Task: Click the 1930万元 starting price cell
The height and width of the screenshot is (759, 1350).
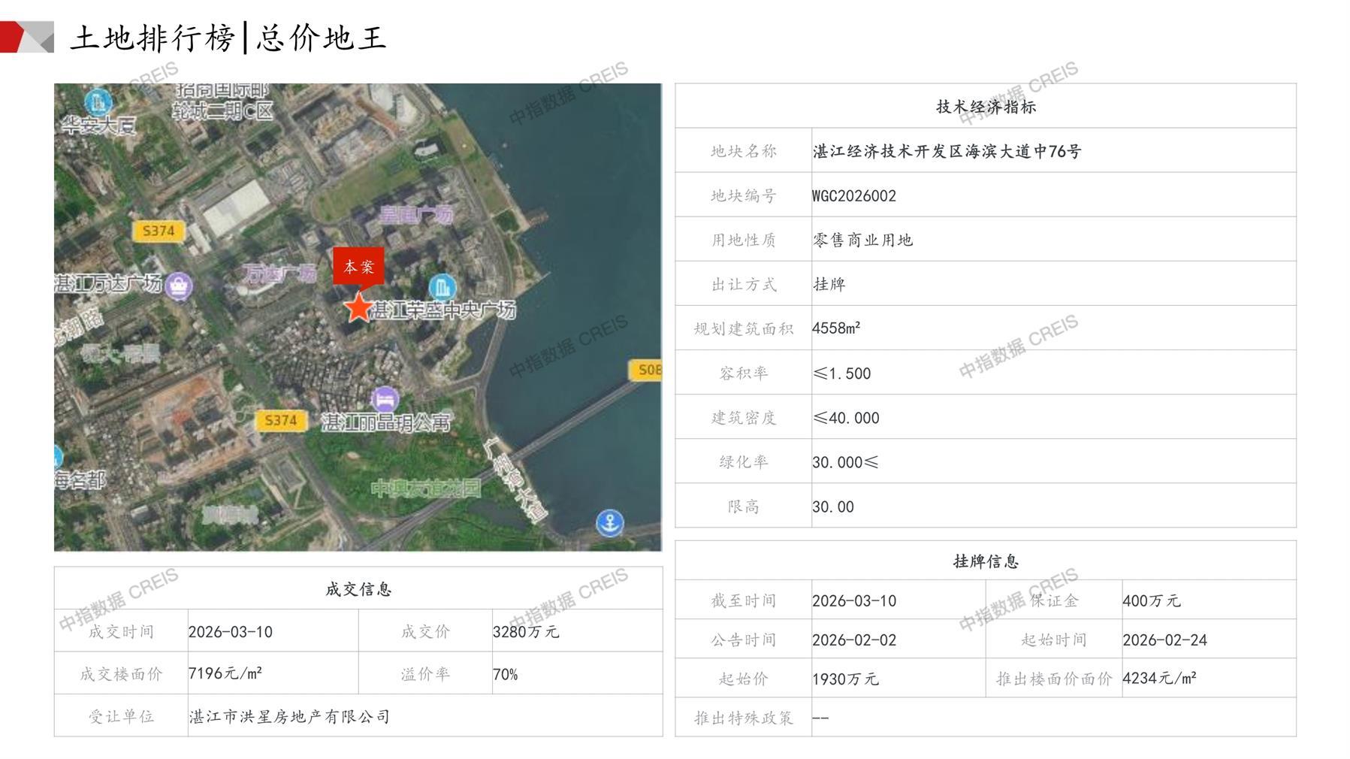Action: pyautogui.click(x=845, y=679)
